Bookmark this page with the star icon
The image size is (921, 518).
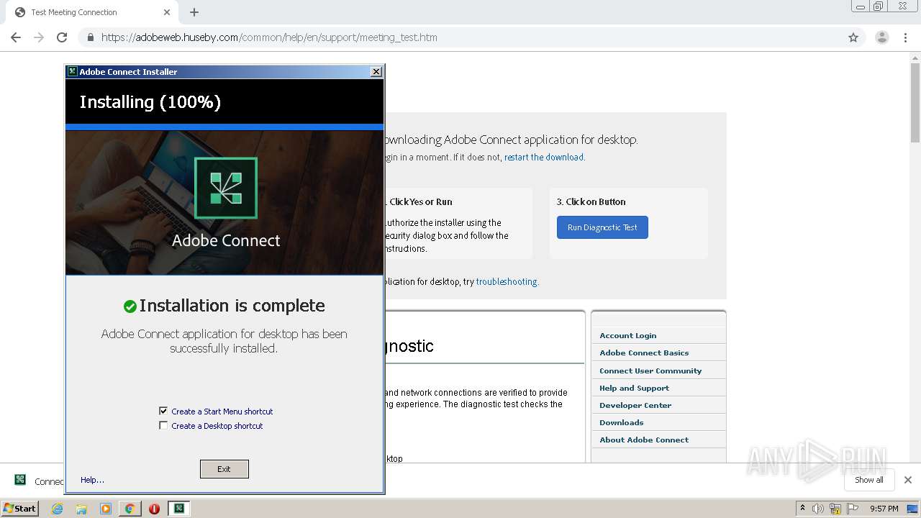[x=853, y=37]
